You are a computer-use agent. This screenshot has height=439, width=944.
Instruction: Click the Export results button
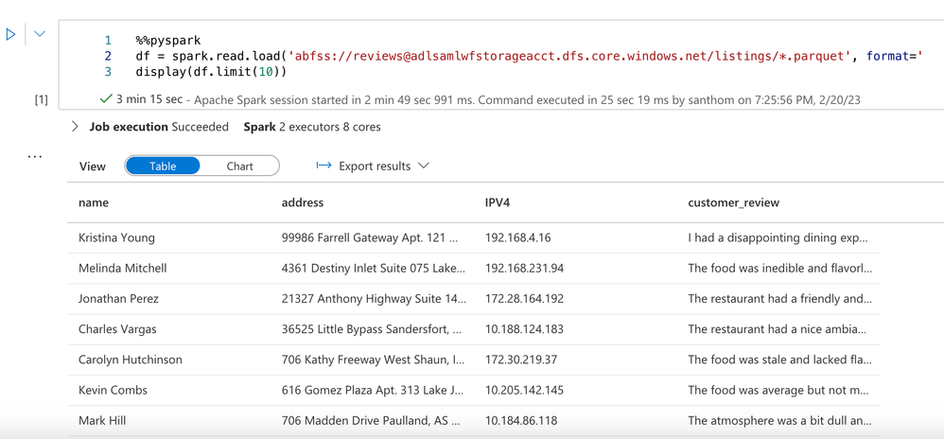click(374, 167)
